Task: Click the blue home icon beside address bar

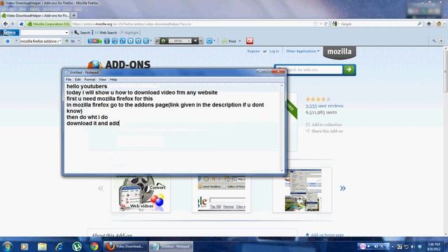Action: 22,24
